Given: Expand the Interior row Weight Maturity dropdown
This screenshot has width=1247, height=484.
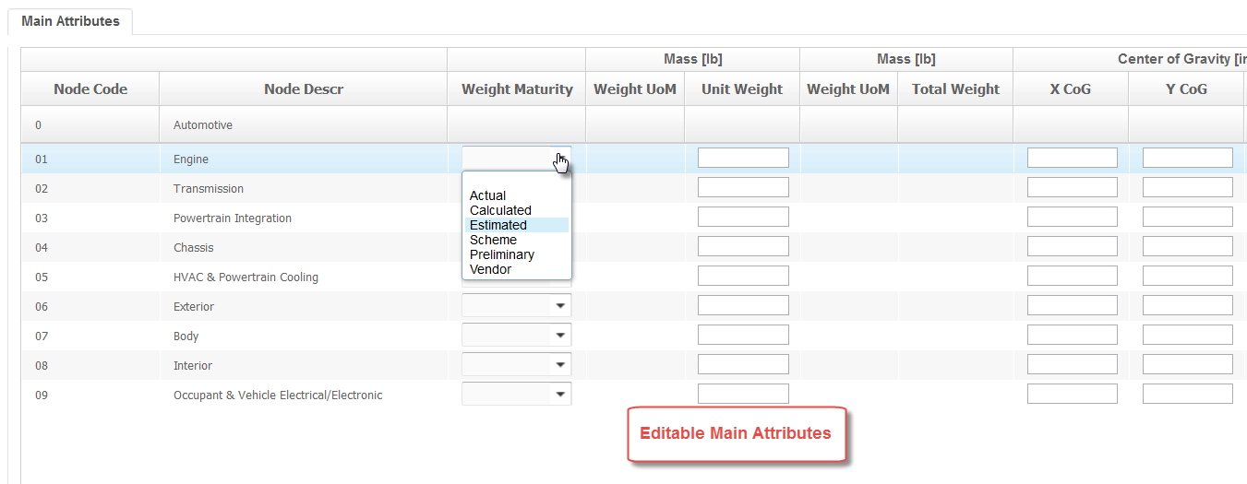Looking at the screenshot, I should pyautogui.click(x=516, y=364).
